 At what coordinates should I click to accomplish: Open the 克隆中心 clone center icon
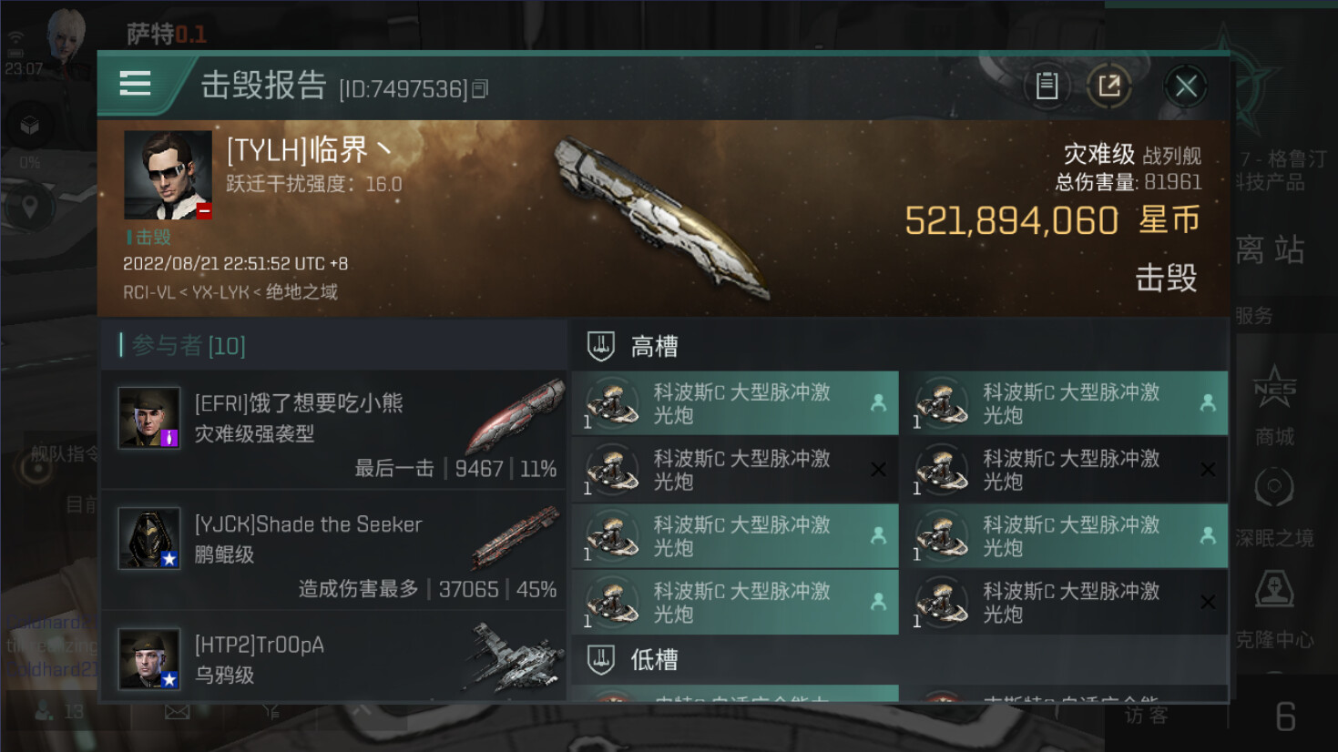tap(1273, 607)
